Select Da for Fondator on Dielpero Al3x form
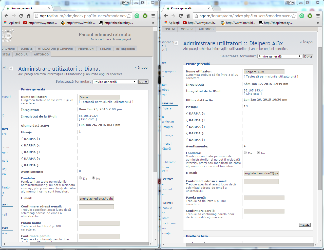 point(245,153)
